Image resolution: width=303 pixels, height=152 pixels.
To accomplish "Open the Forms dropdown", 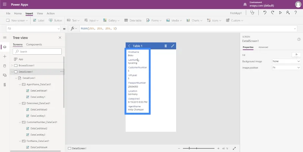I will (x=154, y=20).
